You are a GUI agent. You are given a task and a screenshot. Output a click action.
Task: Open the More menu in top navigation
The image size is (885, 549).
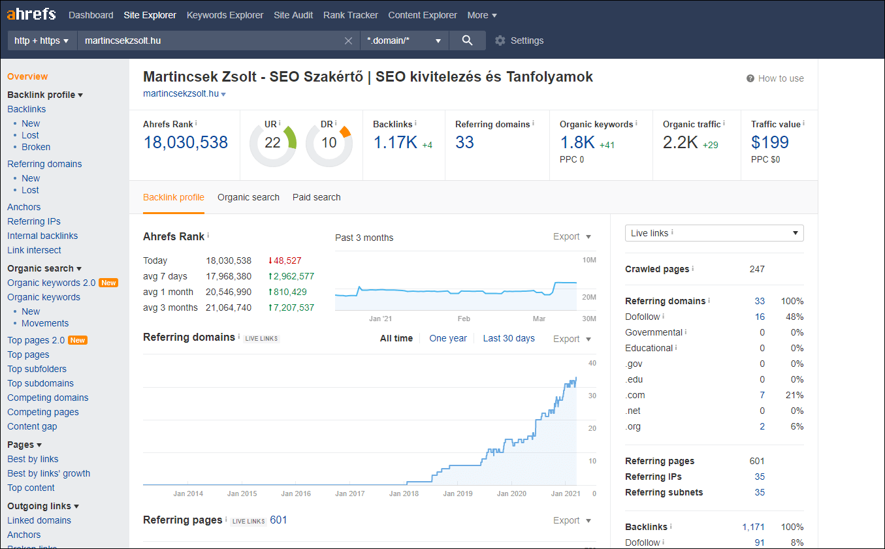click(x=482, y=15)
